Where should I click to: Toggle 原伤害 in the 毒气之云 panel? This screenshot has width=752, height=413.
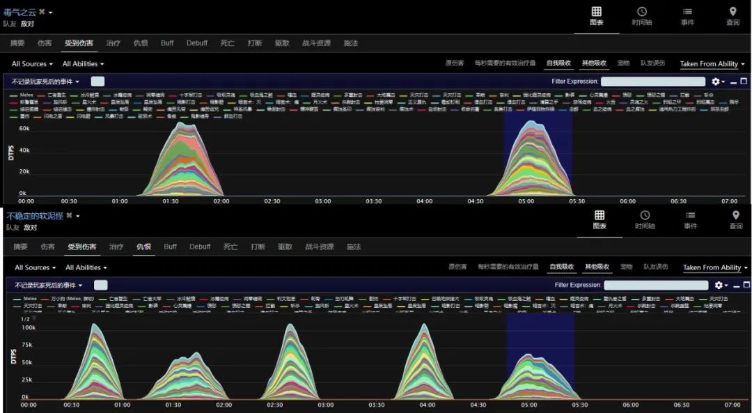455,63
